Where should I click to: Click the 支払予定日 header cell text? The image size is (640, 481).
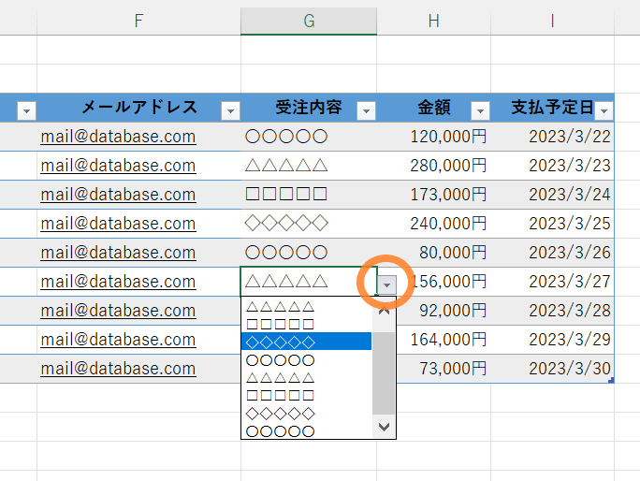coord(552,108)
